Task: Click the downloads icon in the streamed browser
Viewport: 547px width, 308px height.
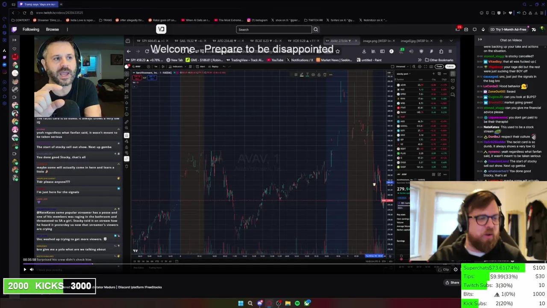Action: click(364, 51)
